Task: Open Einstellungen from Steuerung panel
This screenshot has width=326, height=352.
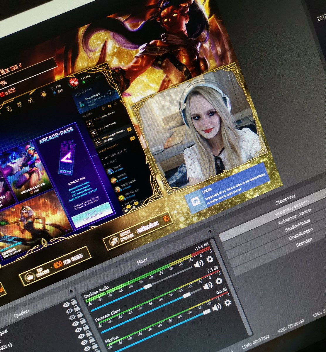Action: (301, 233)
